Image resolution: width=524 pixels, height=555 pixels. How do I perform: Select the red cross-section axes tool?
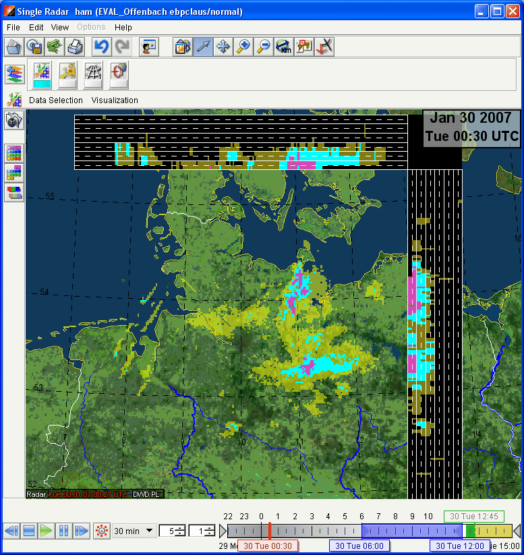click(x=324, y=47)
